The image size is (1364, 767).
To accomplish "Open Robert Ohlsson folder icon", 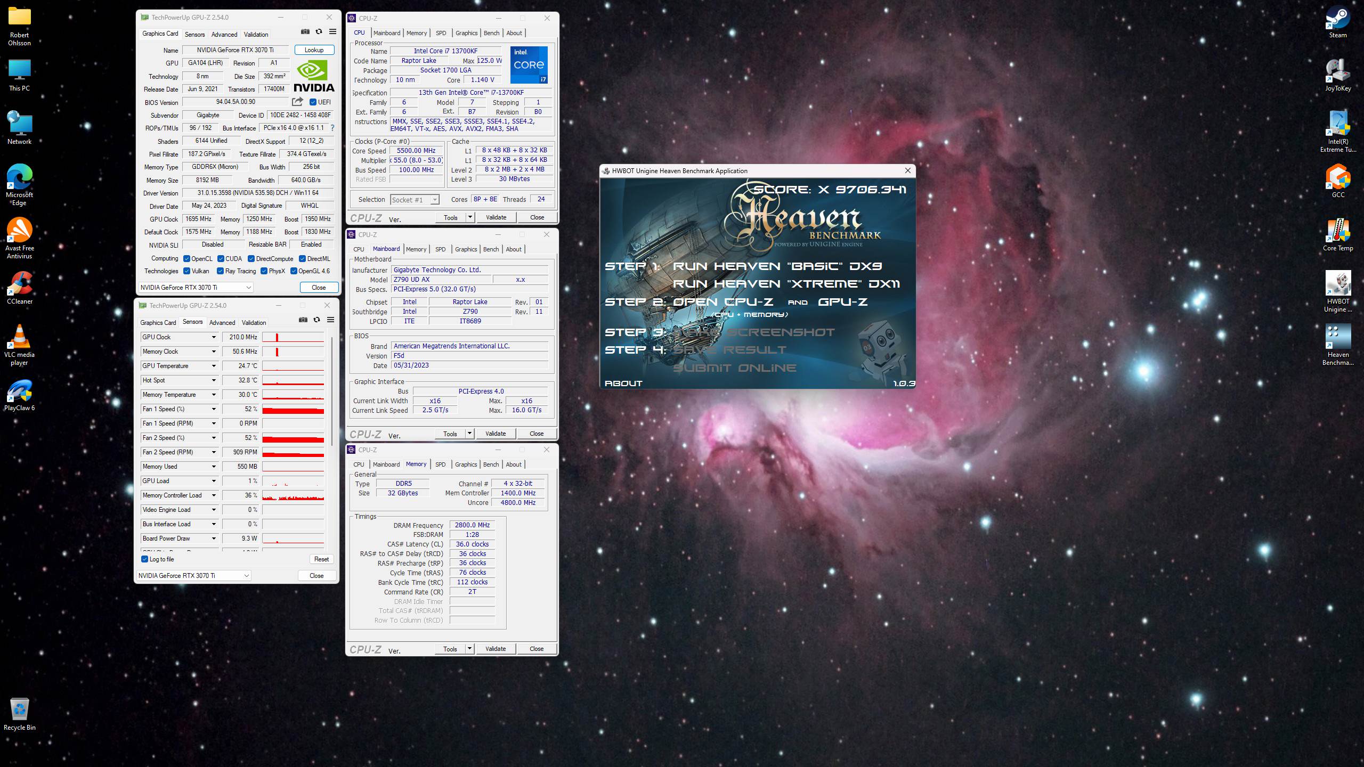I will (20, 26).
